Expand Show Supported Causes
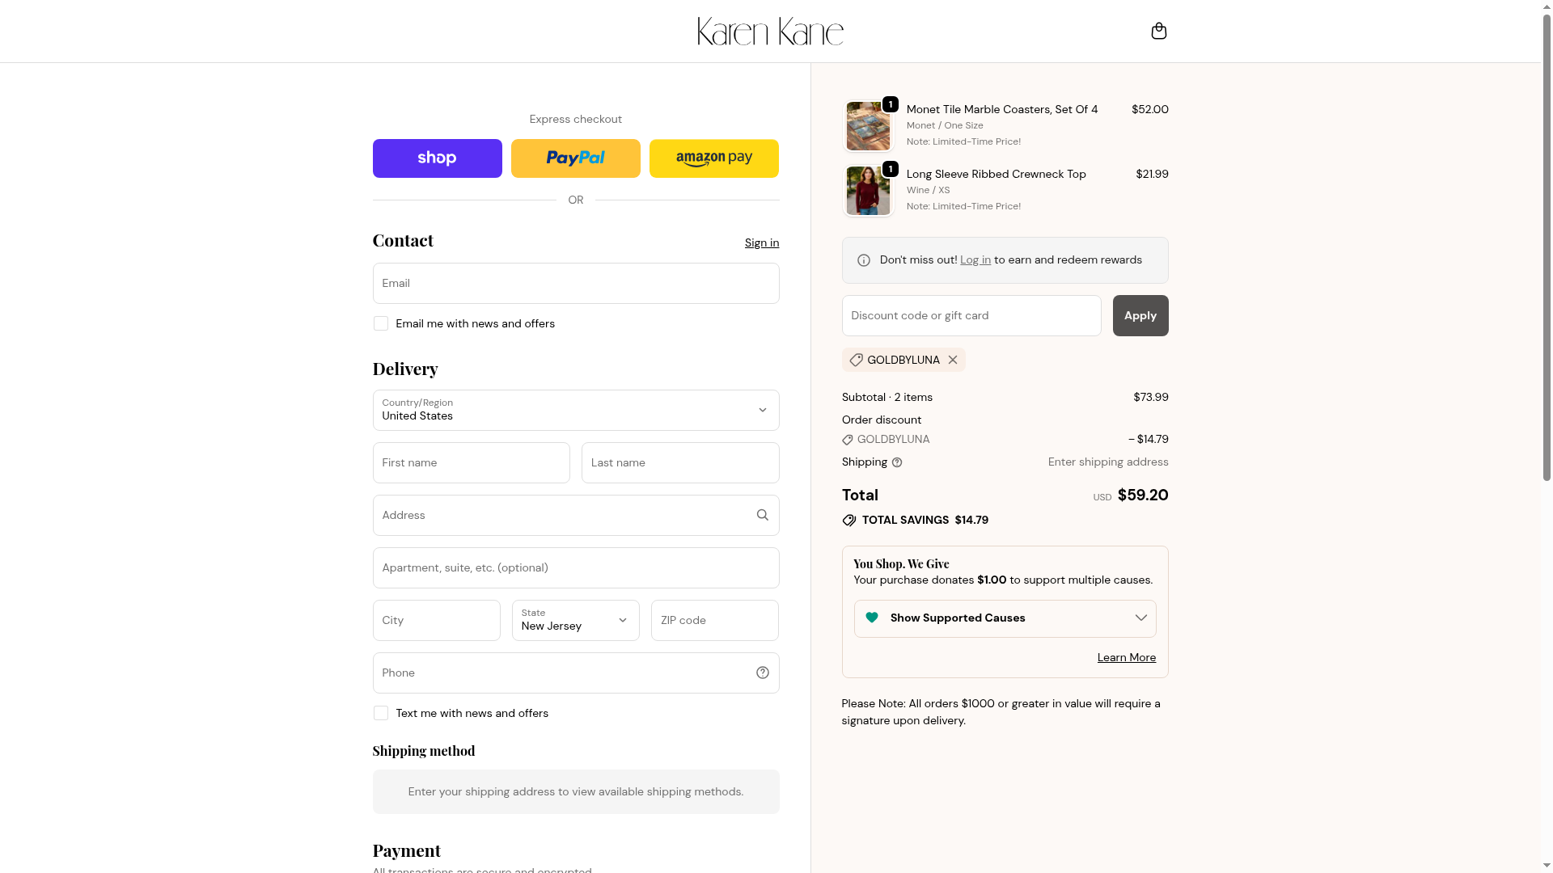Image resolution: width=1553 pixels, height=873 pixels. 1005,618
